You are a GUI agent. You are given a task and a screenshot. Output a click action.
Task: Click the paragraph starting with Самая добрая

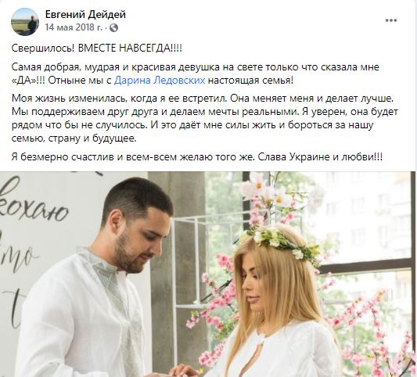196,74
